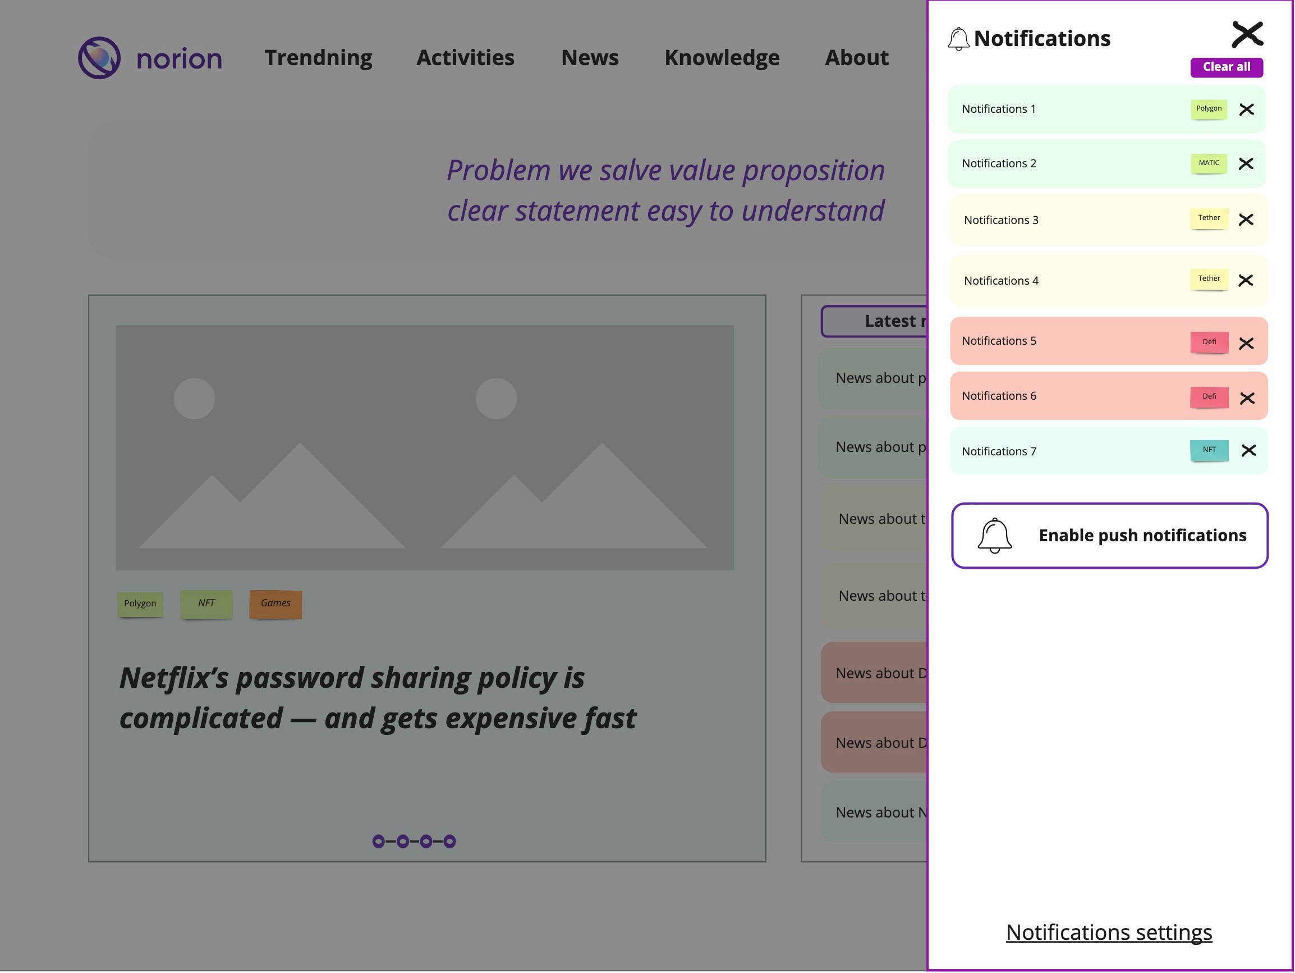
Task: Click the norion planet logo
Action: click(99, 58)
